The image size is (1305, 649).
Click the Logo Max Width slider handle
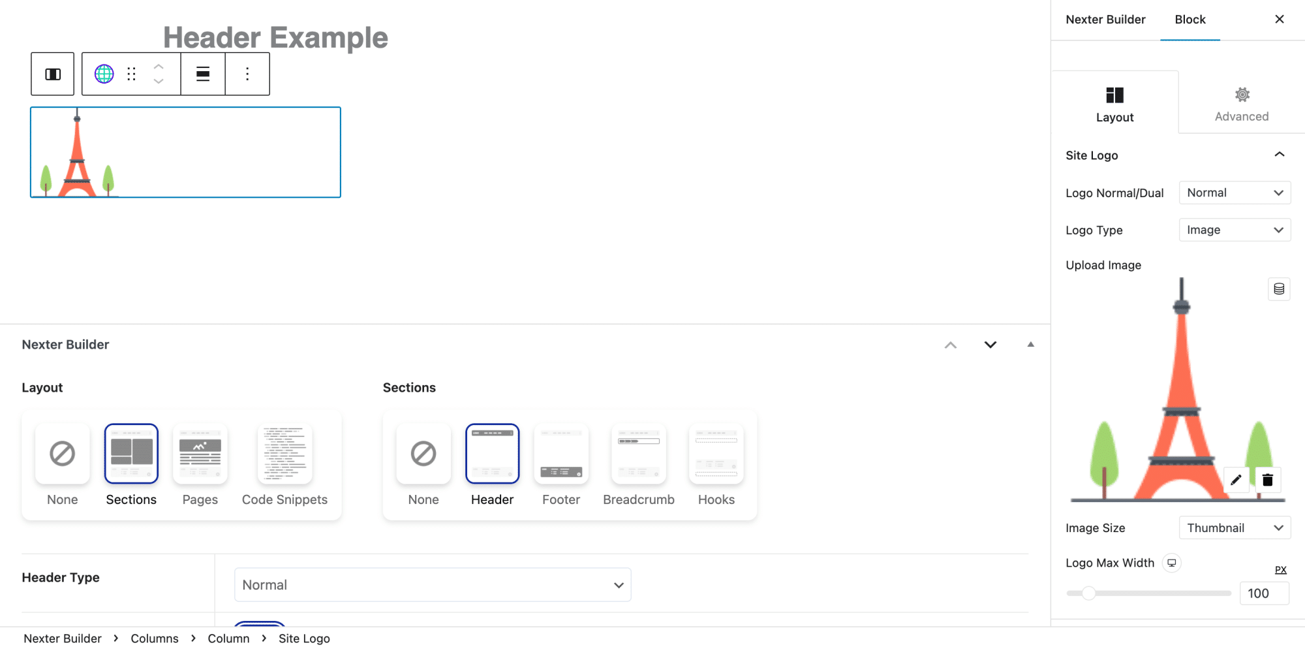[1088, 594]
